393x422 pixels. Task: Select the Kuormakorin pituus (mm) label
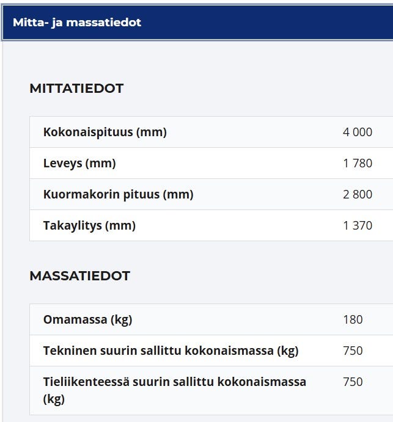(x=118, y=194)
